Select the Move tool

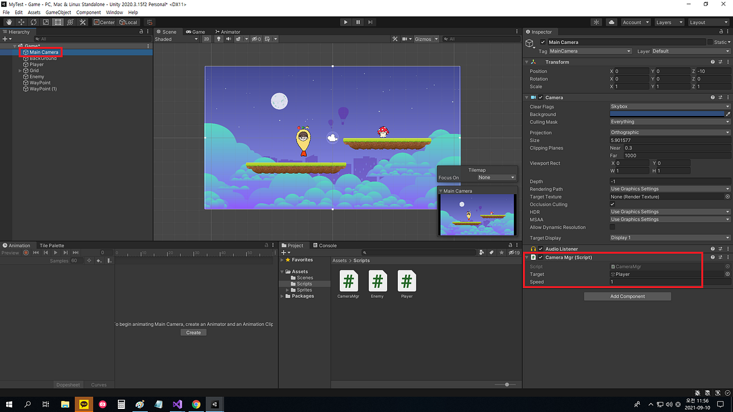click(x=21, y=22)
